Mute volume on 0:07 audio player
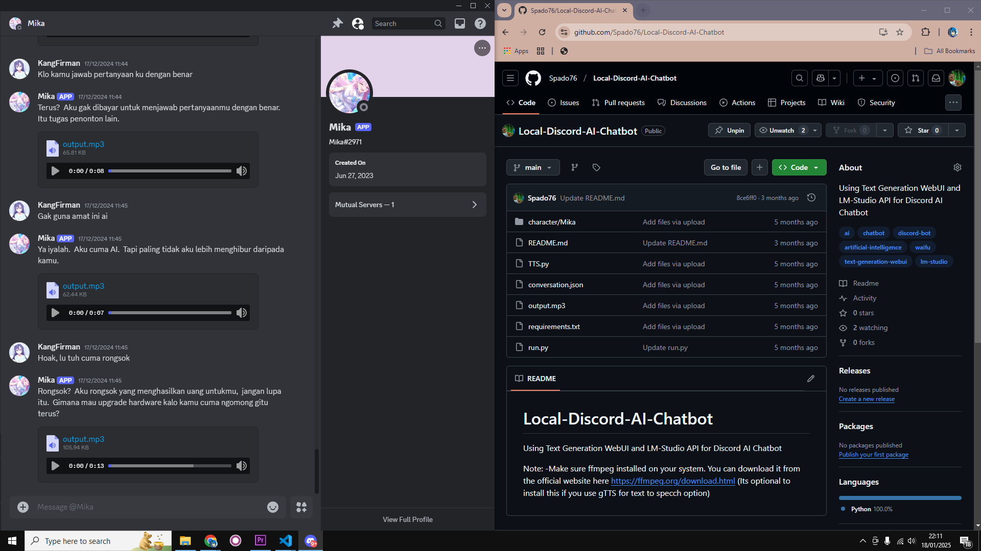981x551 pixels. tap(242, 313)
